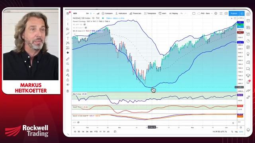Click the BB 20 close indicator label
This screenshot has width=255, height=143.
pyautogui.click(x=79, y=31)
